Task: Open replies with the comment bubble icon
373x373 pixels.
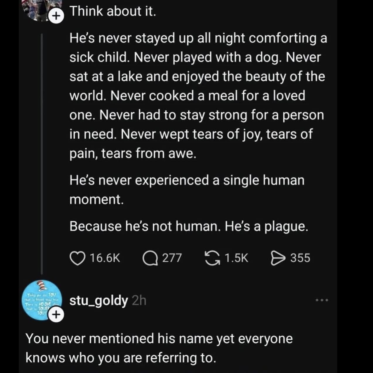Action: [x=150, y=258]
